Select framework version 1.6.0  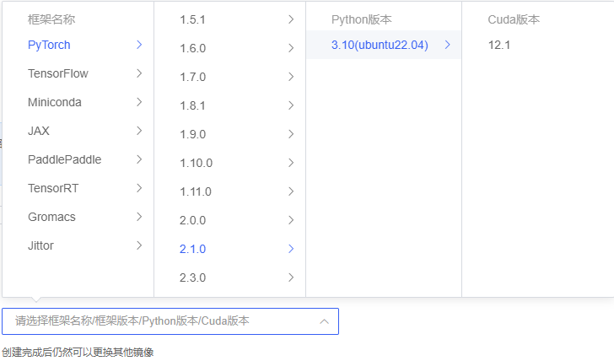pyautogui.click(x=192, y=48)
